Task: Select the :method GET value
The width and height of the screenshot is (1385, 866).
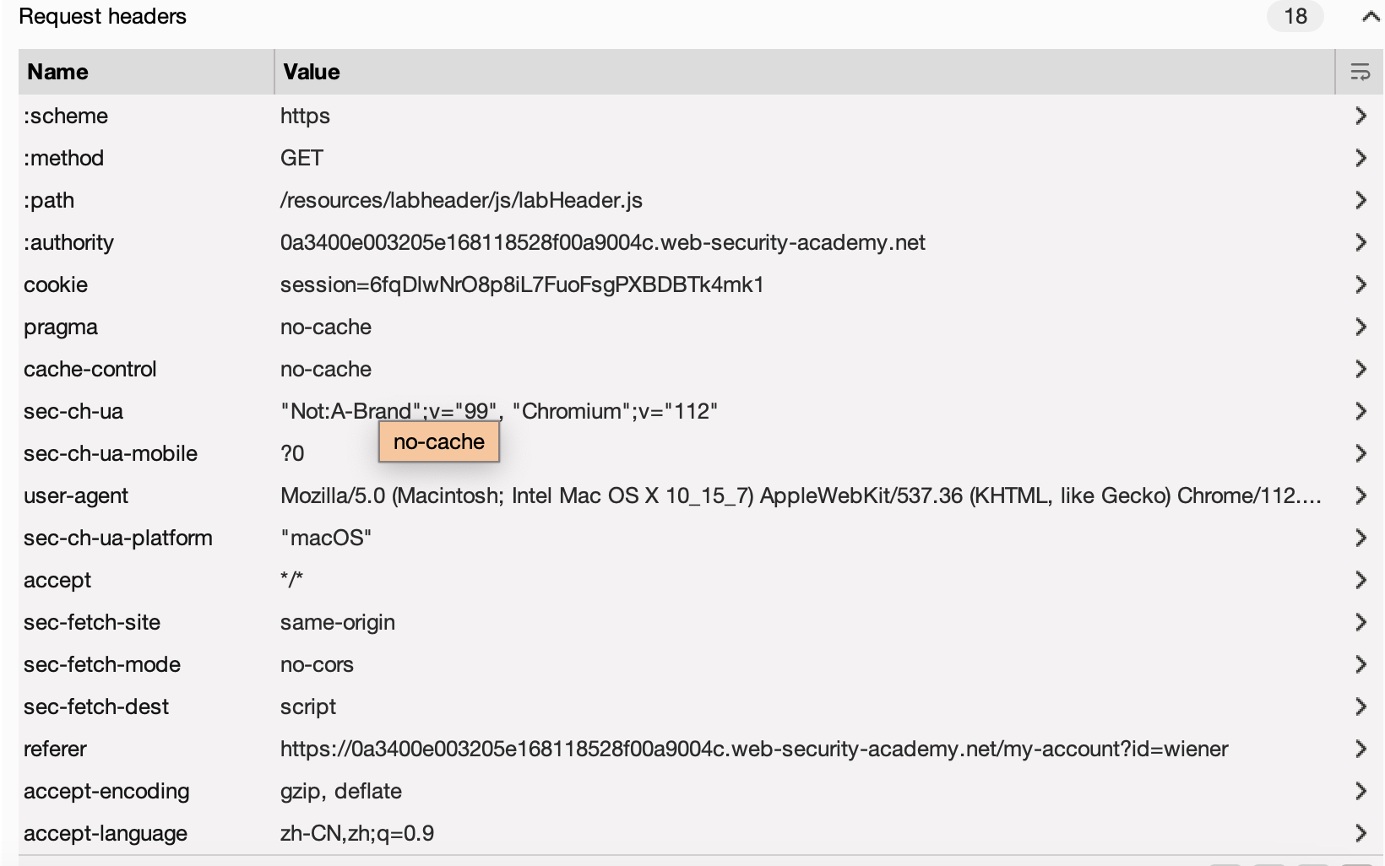Action: pyautogui.click(x=301, y=158)
